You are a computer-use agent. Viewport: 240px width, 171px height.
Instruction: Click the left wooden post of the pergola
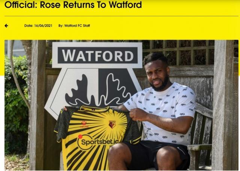coord(37,105)
